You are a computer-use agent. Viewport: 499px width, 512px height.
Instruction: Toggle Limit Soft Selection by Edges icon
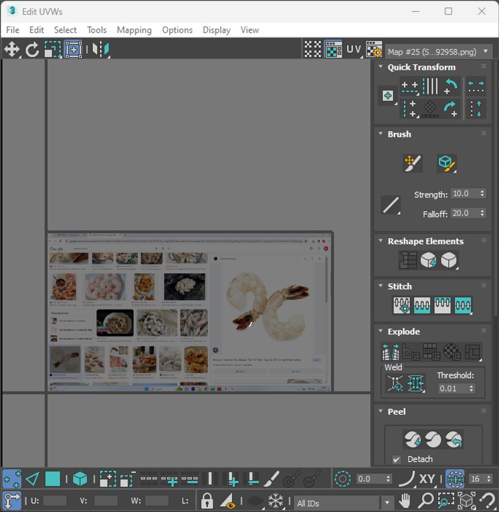coord(455,479)
